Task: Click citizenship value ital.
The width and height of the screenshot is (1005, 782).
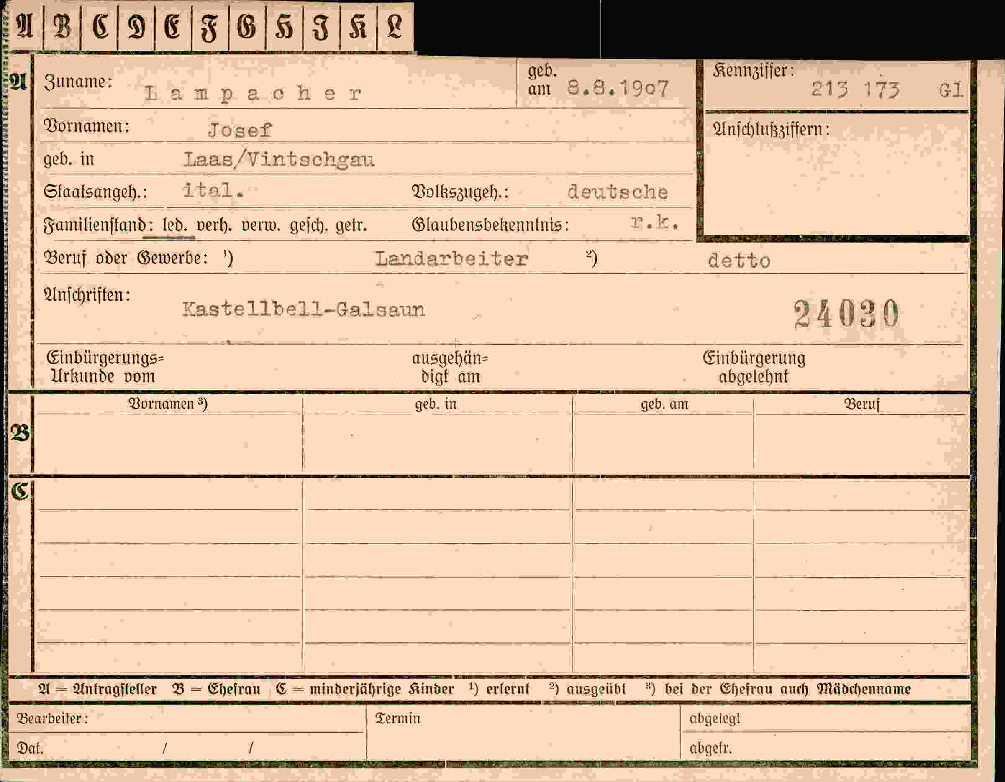Action: point(213,190)
